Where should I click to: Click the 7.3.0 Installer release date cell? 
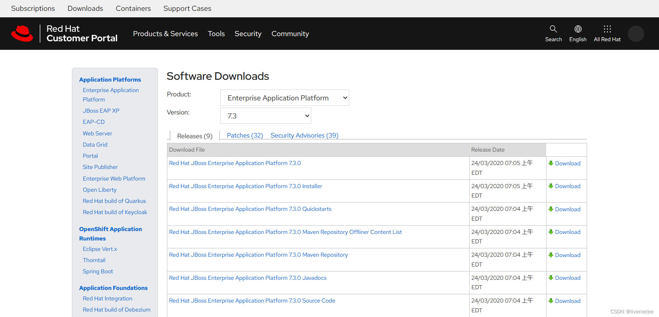click(x=508, y=191)
